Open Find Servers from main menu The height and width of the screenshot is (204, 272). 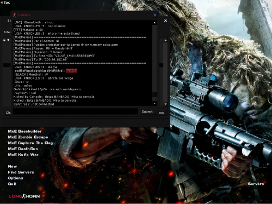(x=21, y=172)
